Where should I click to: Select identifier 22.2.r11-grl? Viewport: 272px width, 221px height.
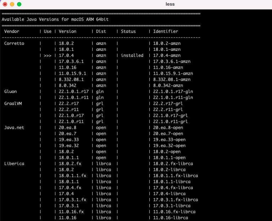click(168, 110)
